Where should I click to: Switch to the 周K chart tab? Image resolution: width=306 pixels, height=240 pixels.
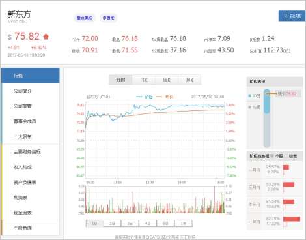point(167,80)
